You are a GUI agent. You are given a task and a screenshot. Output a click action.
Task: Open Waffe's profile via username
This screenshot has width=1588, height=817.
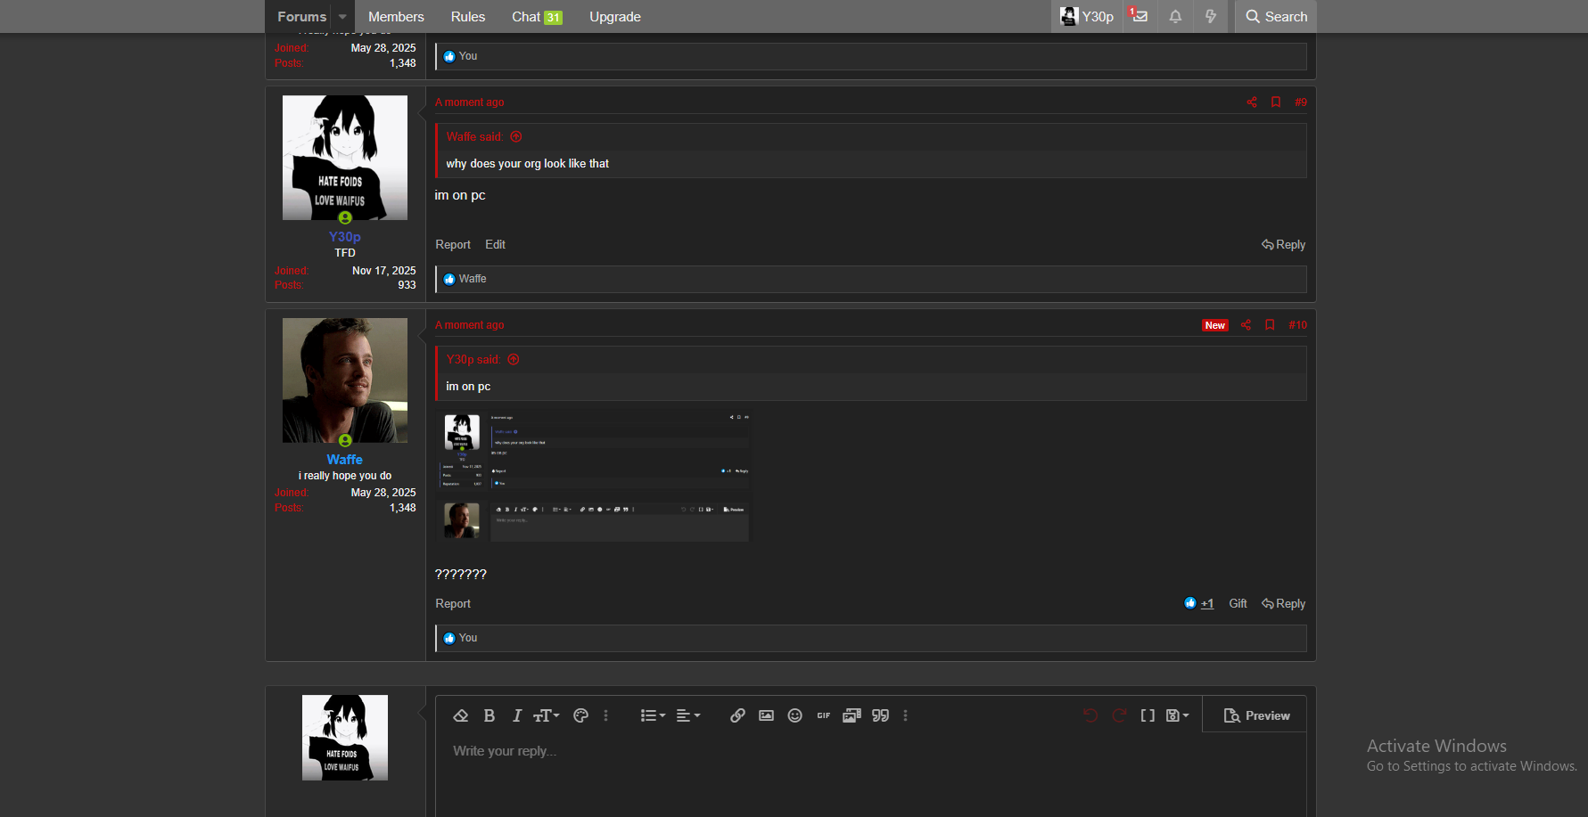pos(345,460)
